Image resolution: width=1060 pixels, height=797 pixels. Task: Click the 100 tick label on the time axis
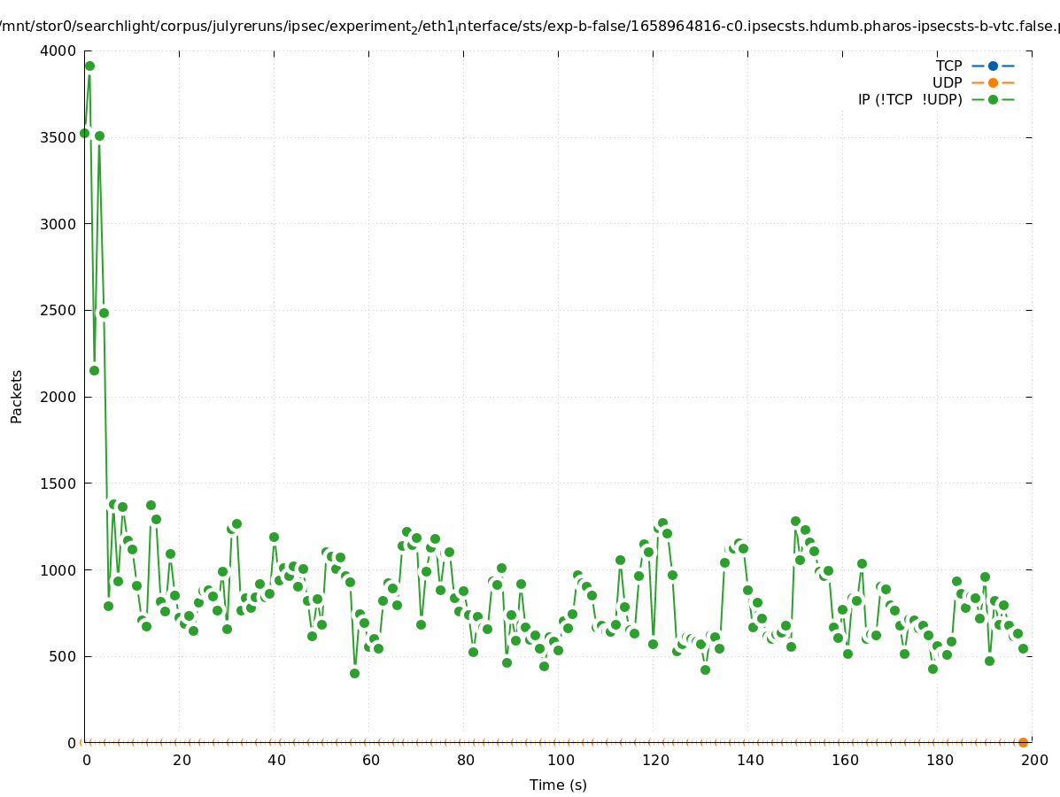[561, 760]
